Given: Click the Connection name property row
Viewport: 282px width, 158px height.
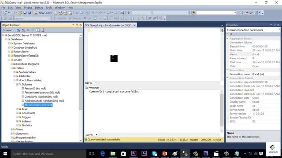Looking at the screenshot, I should point(253,74).
